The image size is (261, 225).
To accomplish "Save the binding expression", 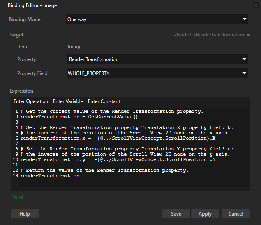I will pos(176,214).
